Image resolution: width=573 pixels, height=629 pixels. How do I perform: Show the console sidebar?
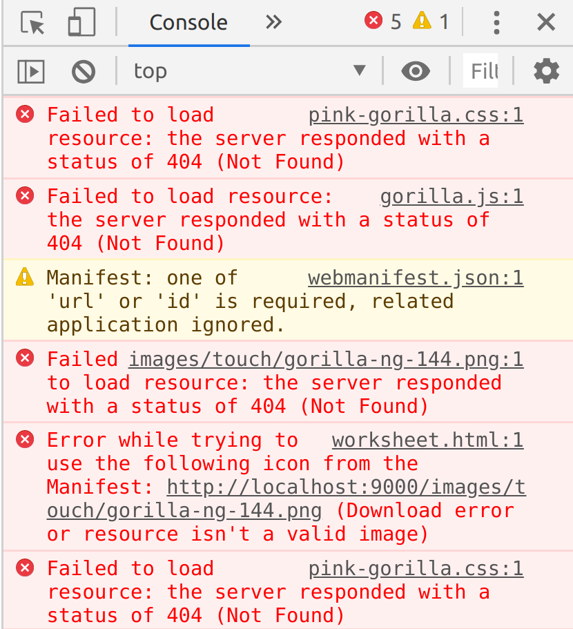tap(31, 71)
